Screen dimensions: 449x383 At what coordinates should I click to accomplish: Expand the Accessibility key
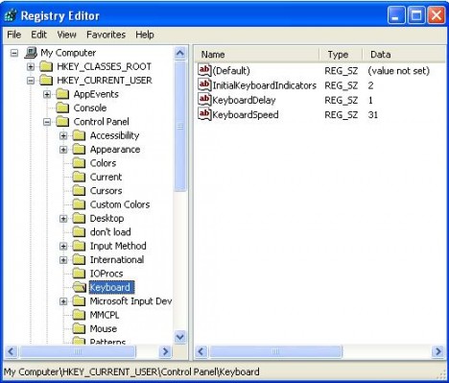click(x=63, y=135)
